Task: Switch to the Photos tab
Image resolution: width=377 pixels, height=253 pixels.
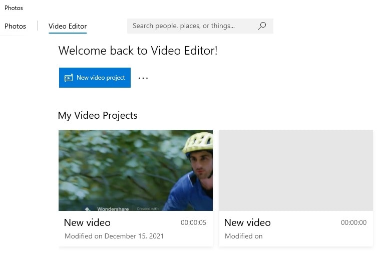Action: [x=15, y=26]
